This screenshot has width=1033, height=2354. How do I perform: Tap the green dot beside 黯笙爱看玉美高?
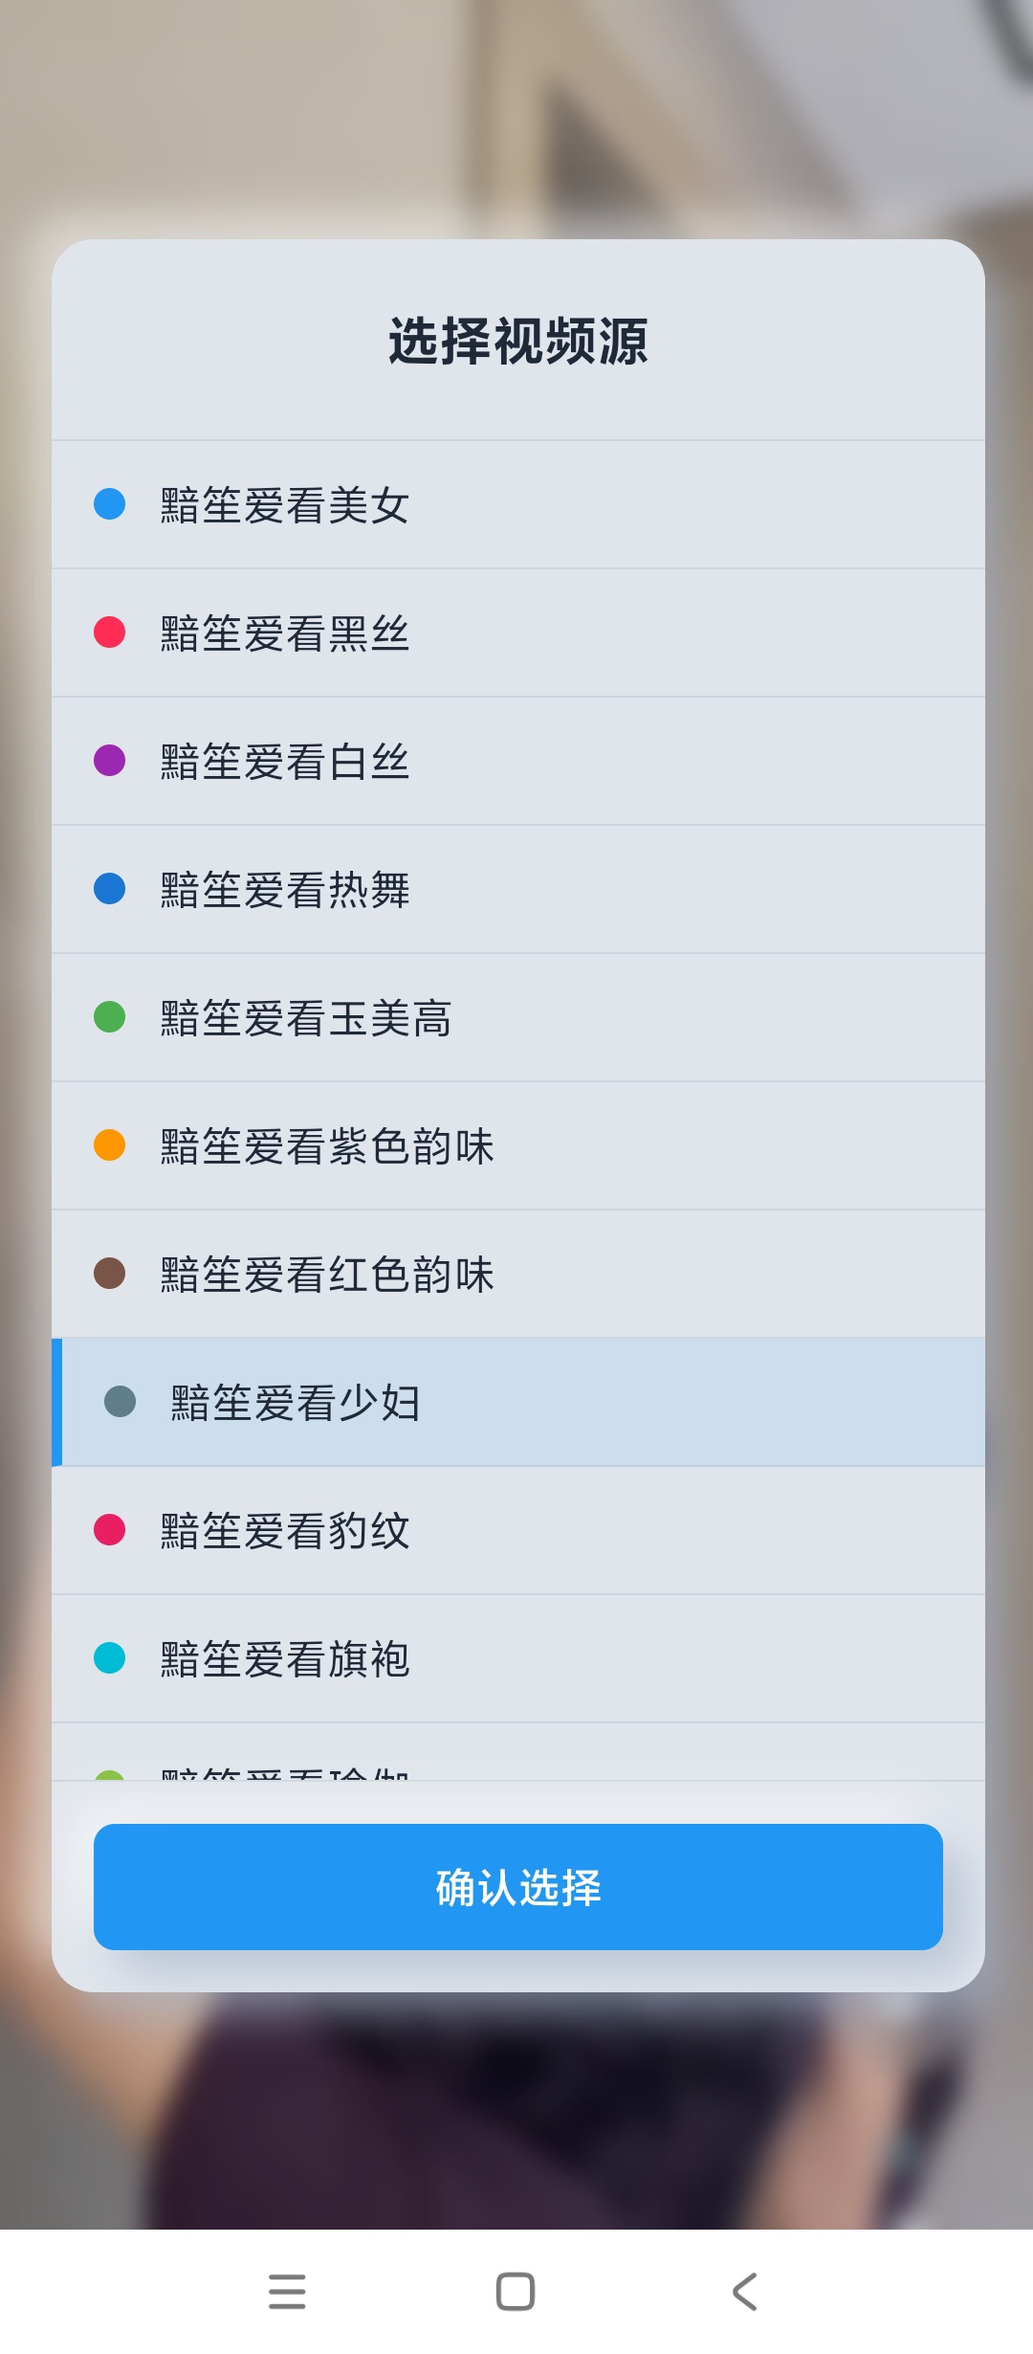(110, 1017)
